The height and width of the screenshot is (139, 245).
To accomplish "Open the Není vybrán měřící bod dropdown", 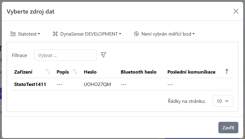I will pyautogui.click(x=168, y=34).
